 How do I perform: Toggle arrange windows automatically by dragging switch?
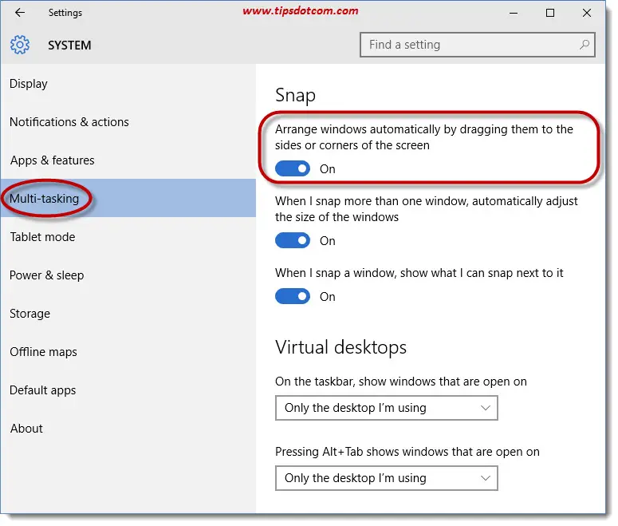293,168
